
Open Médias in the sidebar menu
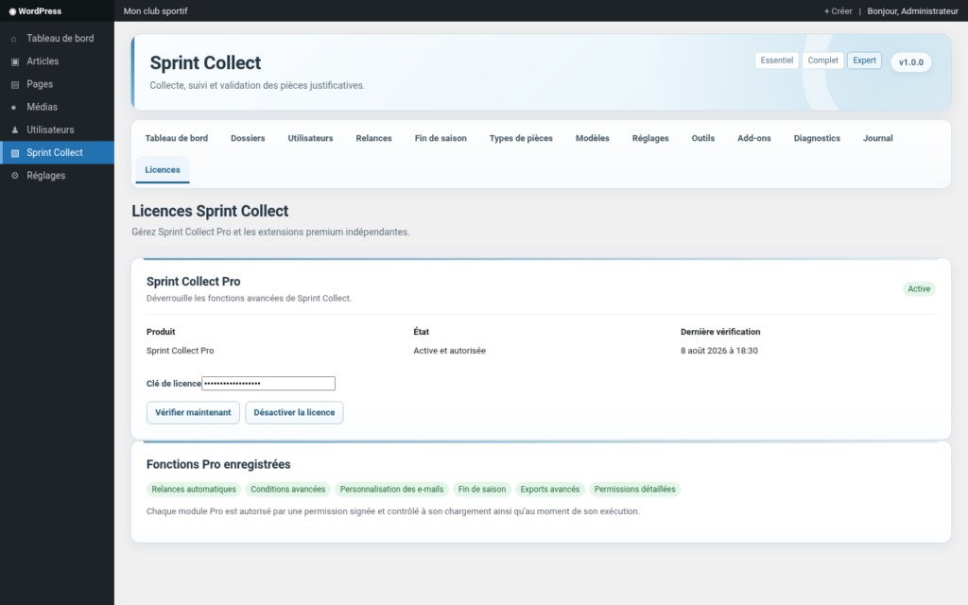[x=57, y=107]
